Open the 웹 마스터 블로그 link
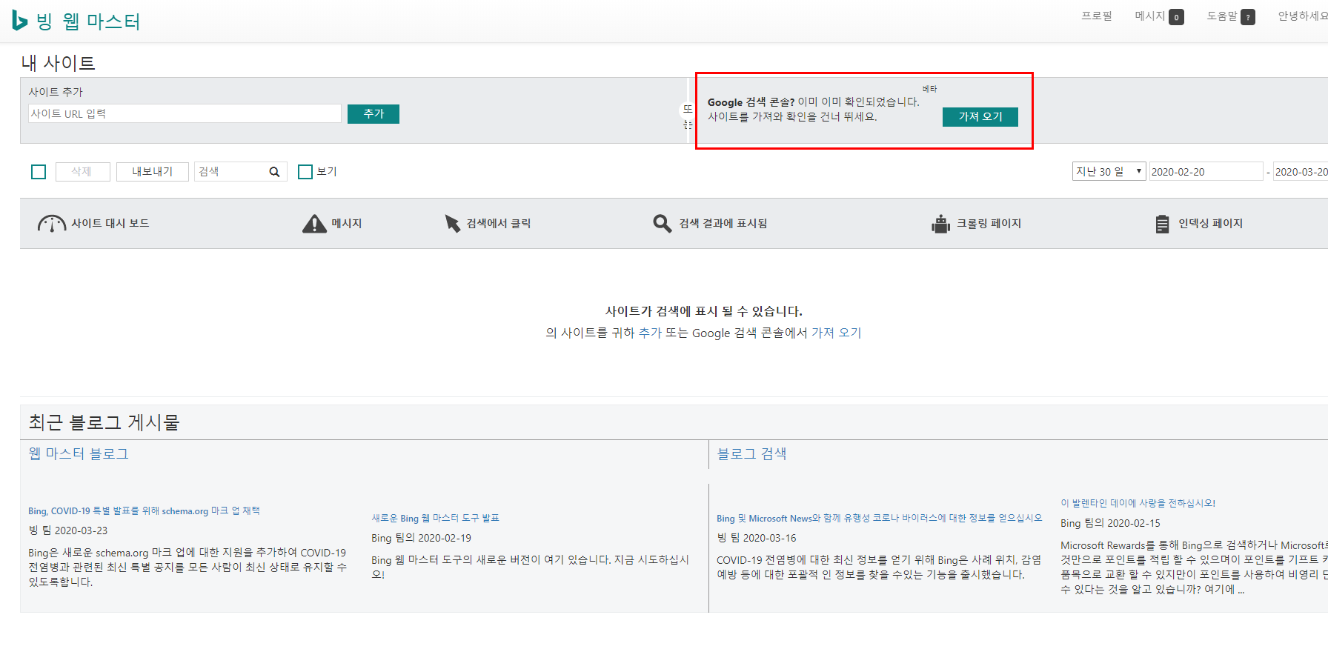1328x652 pixels. click(x=79, y=453)
